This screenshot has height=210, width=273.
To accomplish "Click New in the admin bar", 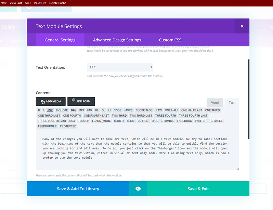I will [3, 3].
